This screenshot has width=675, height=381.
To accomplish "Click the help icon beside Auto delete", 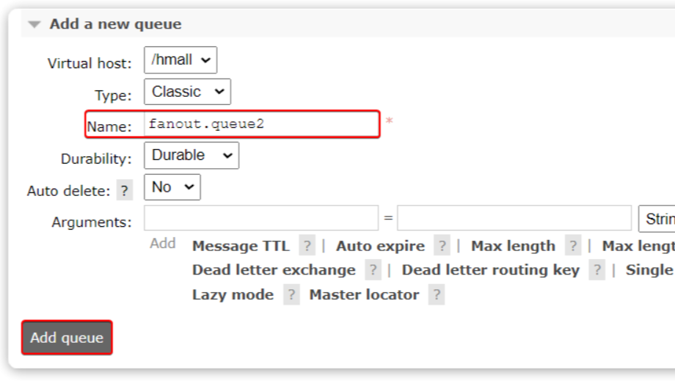I will [x=125, y=191].
